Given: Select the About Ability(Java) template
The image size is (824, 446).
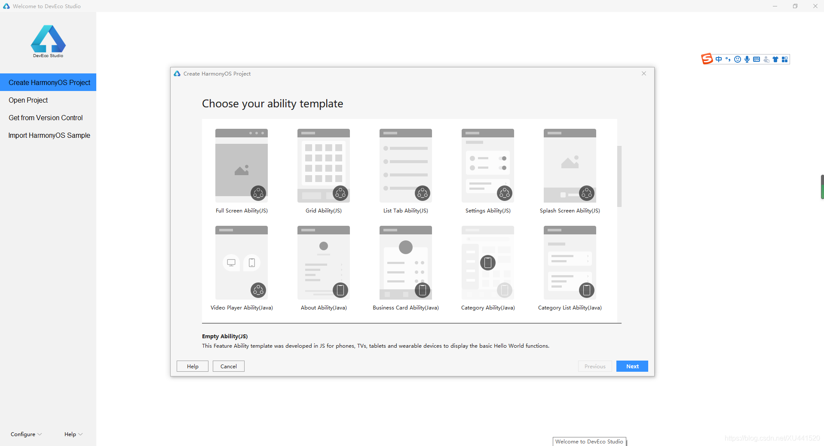Looking at the screenshot, I should (324, 263).
